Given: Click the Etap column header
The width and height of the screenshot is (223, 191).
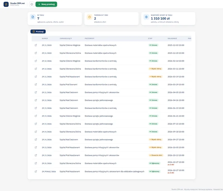Looking at the screenshot, I should click(150, 38).
